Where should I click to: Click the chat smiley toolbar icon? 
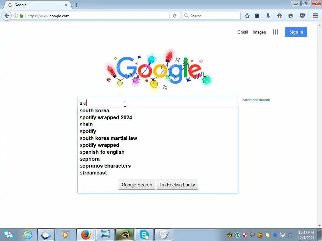point(291,16)
